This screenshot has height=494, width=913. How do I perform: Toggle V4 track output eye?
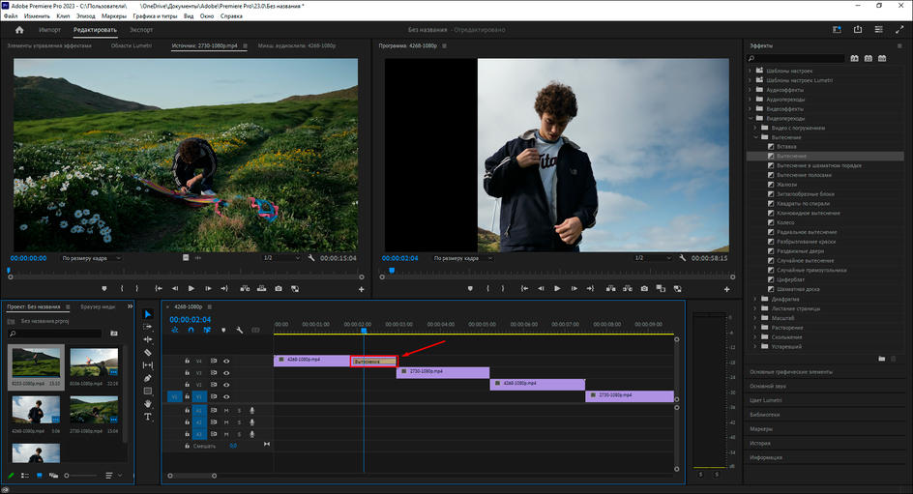pyautogui.click(x=226, y=362)
